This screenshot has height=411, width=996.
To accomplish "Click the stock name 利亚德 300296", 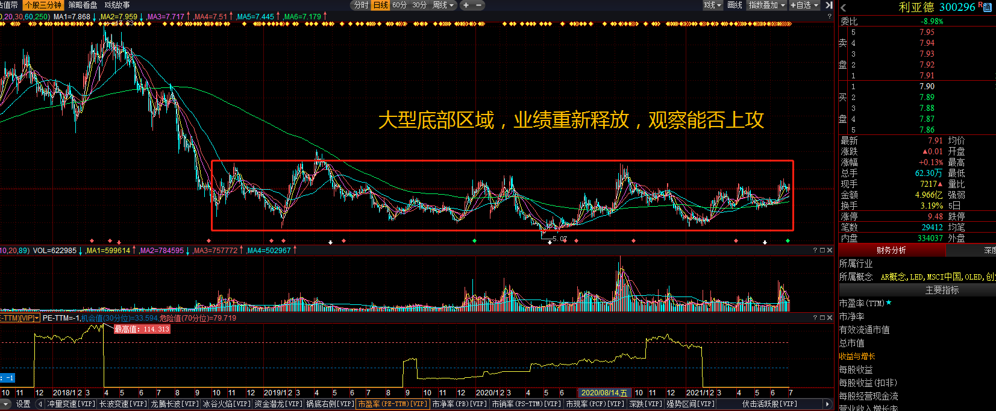I will pyautogui.click(x=937, y=7).
